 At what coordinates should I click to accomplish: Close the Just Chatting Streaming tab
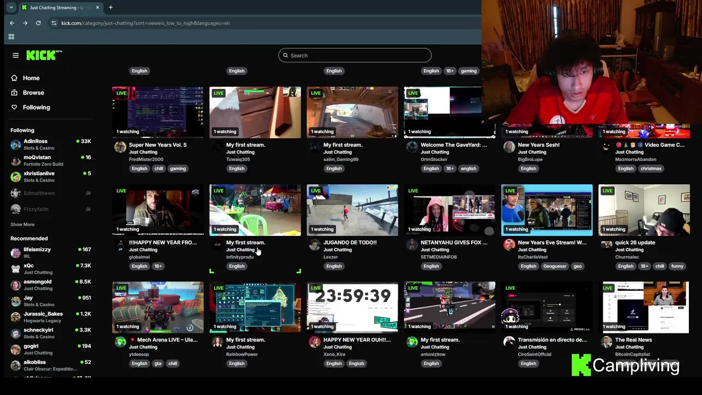pyautogui.click(x=98, y=8)
